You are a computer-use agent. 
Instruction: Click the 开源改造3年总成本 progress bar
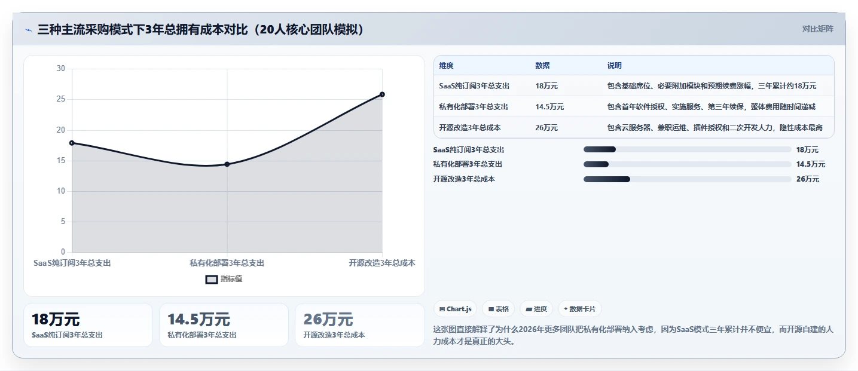pos(687,179)
